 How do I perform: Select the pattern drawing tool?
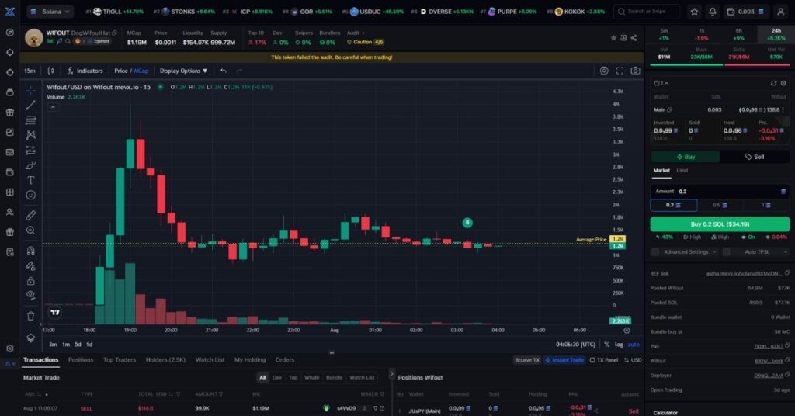[x=31, y=135]
